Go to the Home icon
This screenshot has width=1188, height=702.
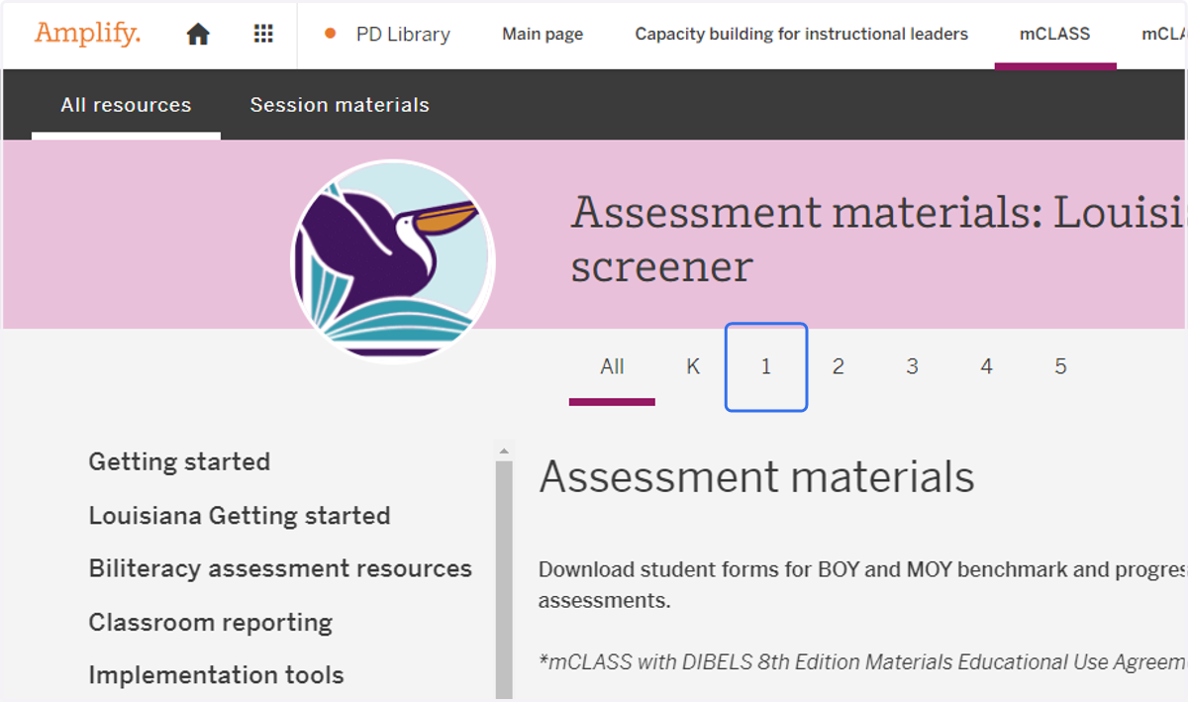point(198,35)
